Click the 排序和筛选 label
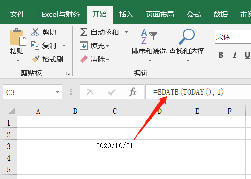 [x=149, y=52]
